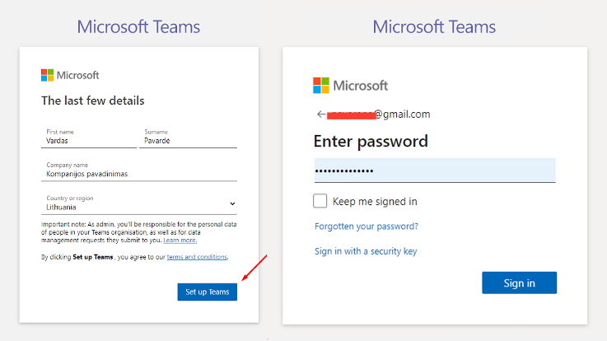Expand the Country or region dropdown arrow

tap(232, 203)
